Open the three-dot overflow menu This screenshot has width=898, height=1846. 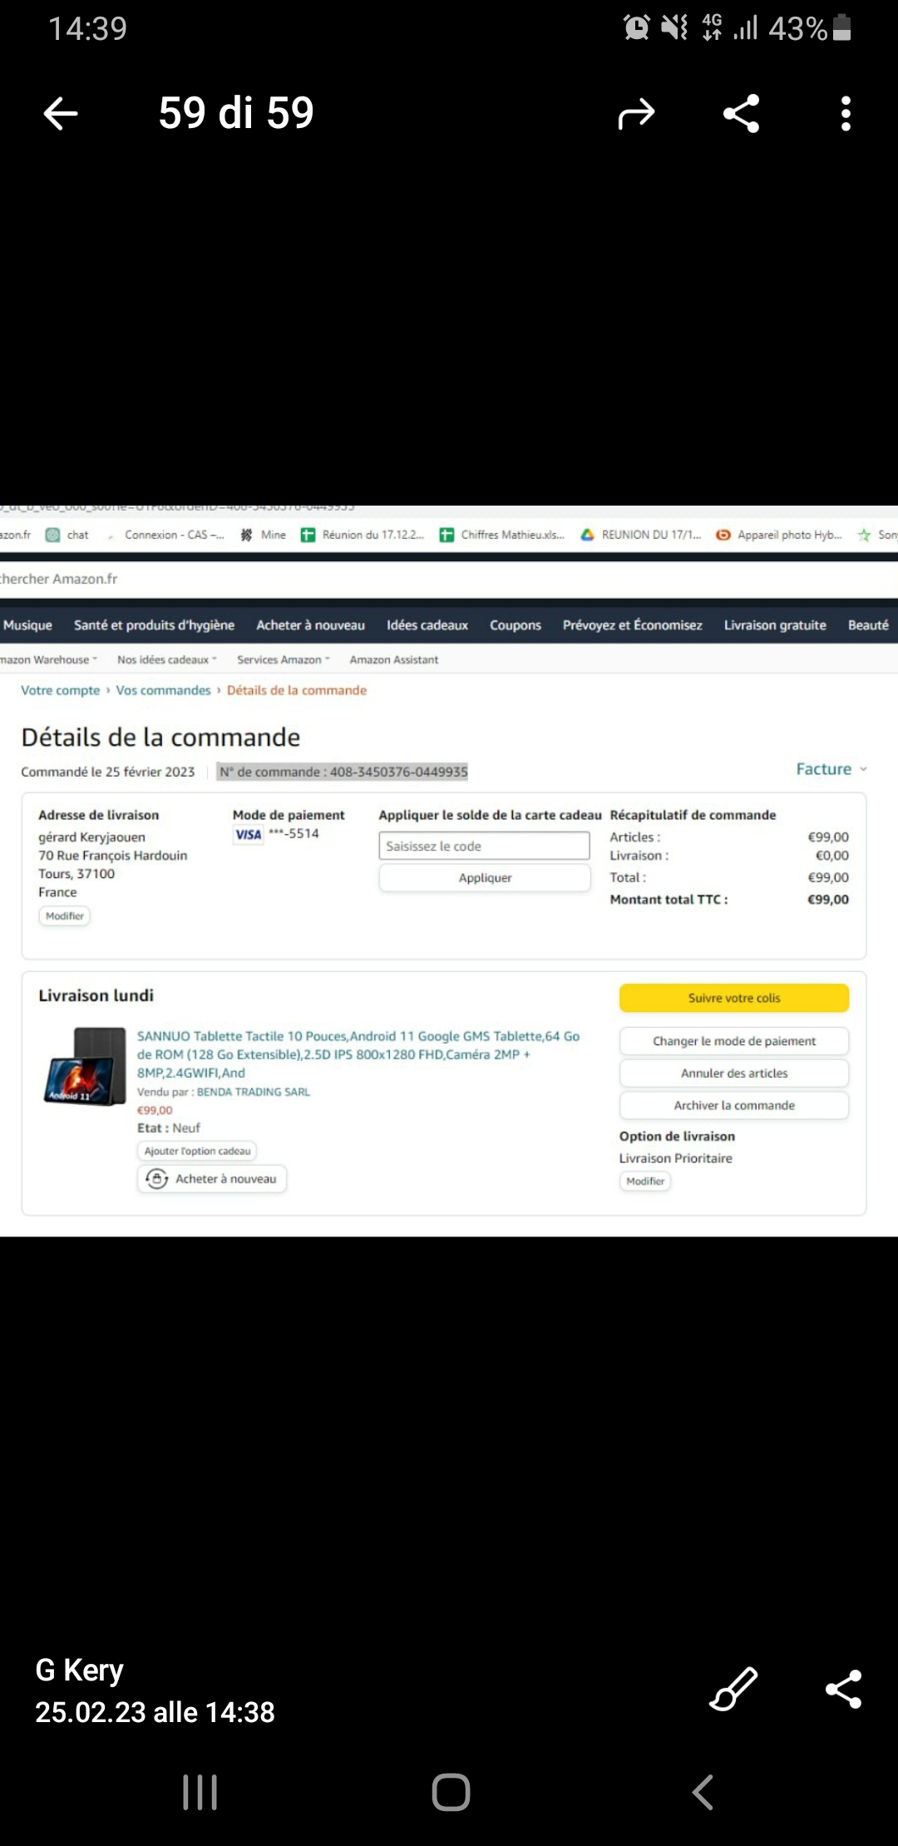pos(846,113)
